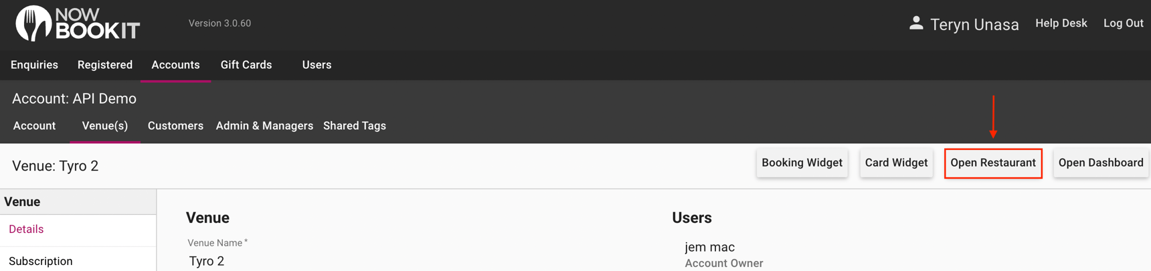Click the Open Dashboard button

tap(1101, 163)
